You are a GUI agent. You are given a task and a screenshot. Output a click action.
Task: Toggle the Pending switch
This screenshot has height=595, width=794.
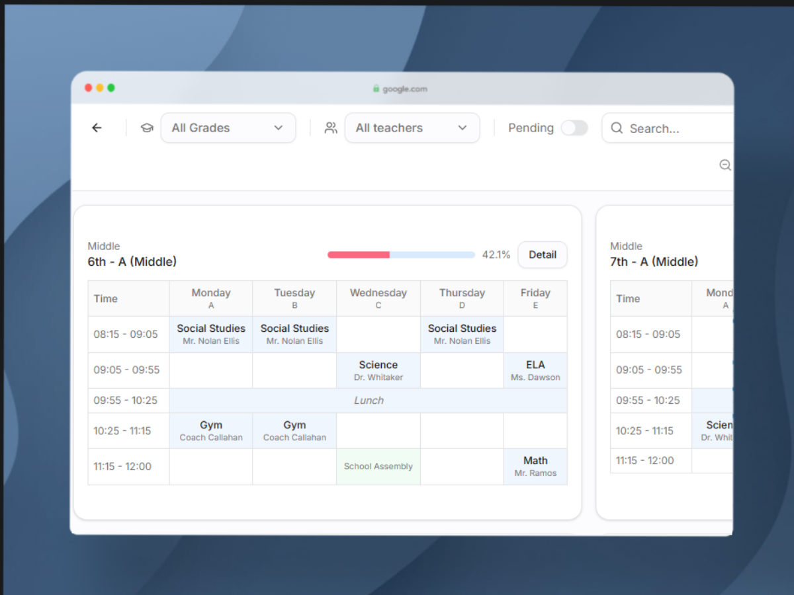(x=574, y=128)
